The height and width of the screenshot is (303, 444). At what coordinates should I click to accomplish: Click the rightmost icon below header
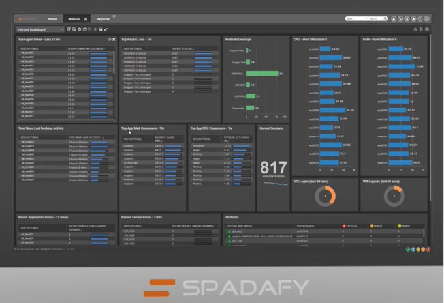[x=427, y=29]
